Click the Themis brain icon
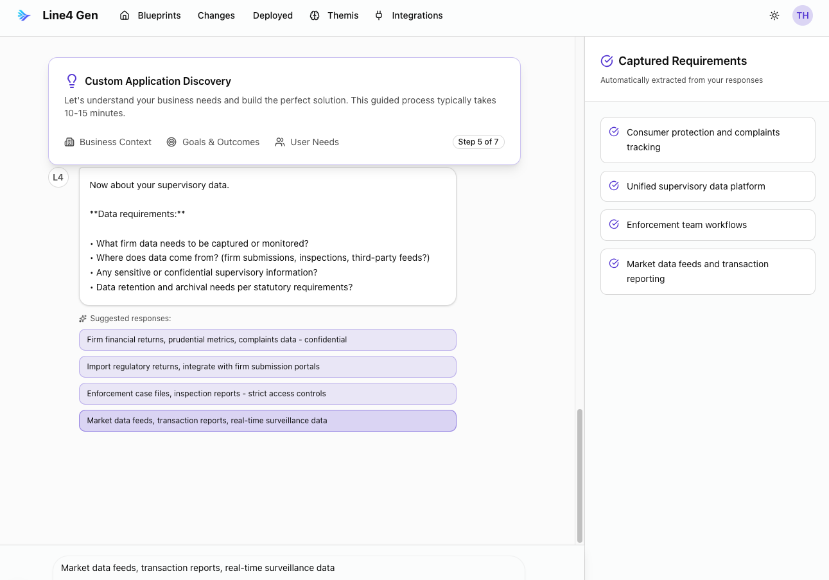The width and height of the screenshot is (829, 580). point(315,15)
